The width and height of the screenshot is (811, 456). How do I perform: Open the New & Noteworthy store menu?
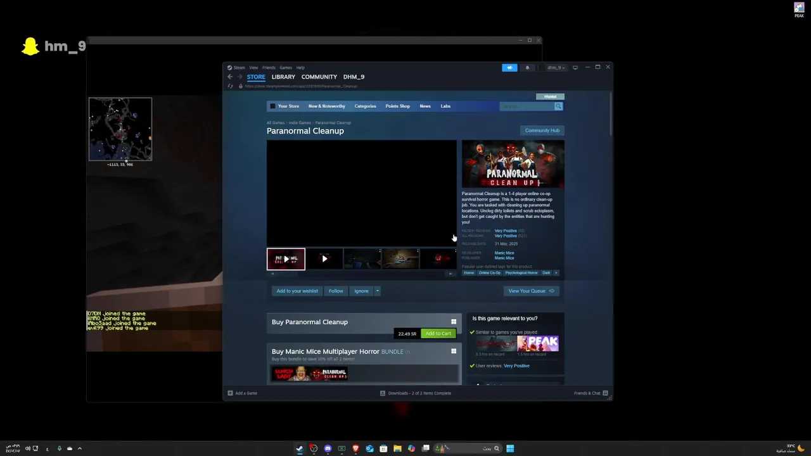pyautogui.click(x=326, y=106)
